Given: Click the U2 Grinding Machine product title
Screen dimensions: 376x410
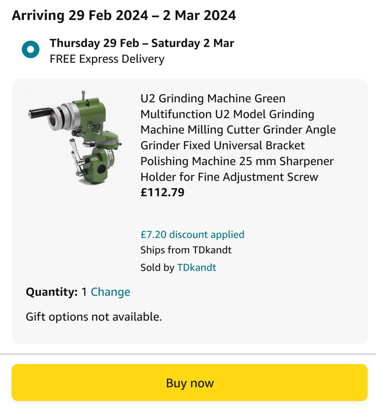Looking at the screenshot, I should [x=213, y=99].
